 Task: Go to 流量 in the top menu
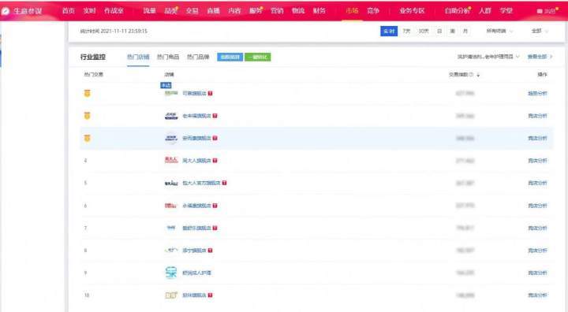coord(149,11)
